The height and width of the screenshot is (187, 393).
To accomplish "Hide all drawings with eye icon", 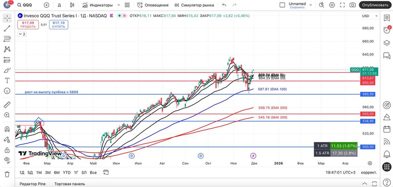I will 7,160.
